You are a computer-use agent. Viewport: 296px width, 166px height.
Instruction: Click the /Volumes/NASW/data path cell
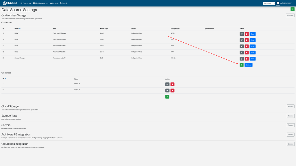pos(60,33)
